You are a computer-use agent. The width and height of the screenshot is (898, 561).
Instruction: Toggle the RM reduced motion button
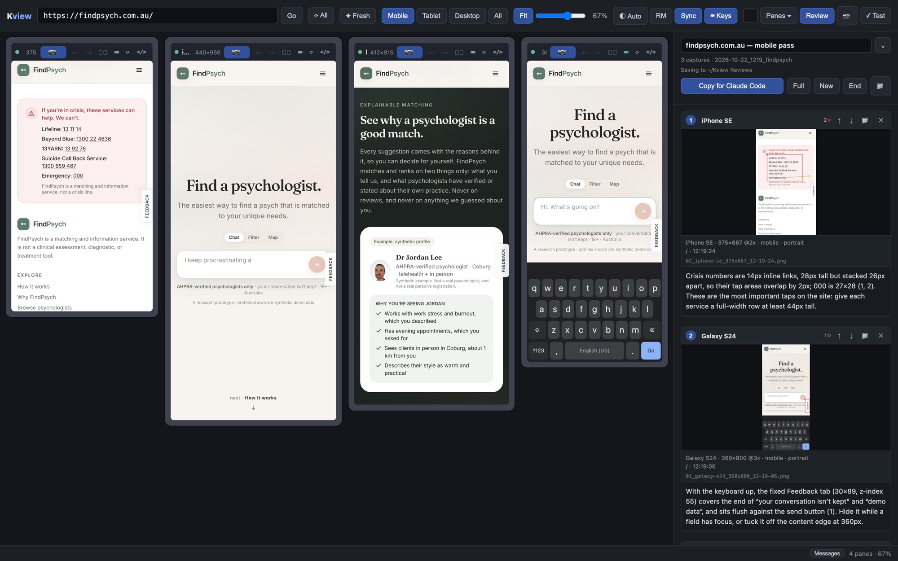[x=660, y=16]
